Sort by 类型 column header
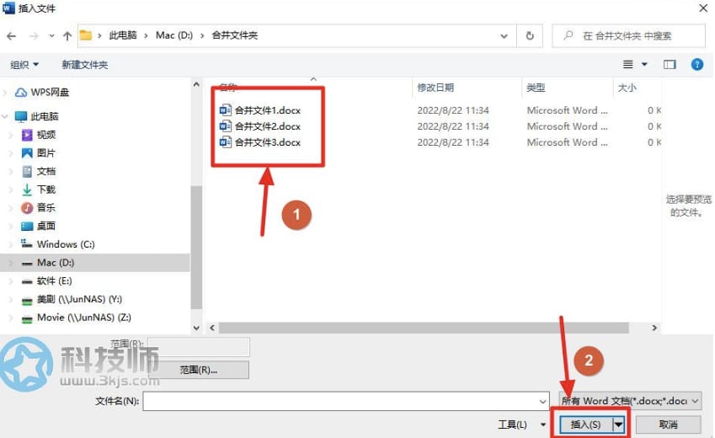This screenshot has height=438, width=715. coord(536,88)
